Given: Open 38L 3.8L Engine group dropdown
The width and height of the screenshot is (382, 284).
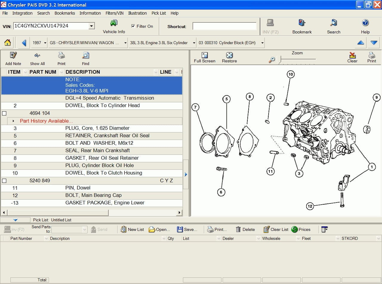Looking at the screenshot, I should pos(194,43).
